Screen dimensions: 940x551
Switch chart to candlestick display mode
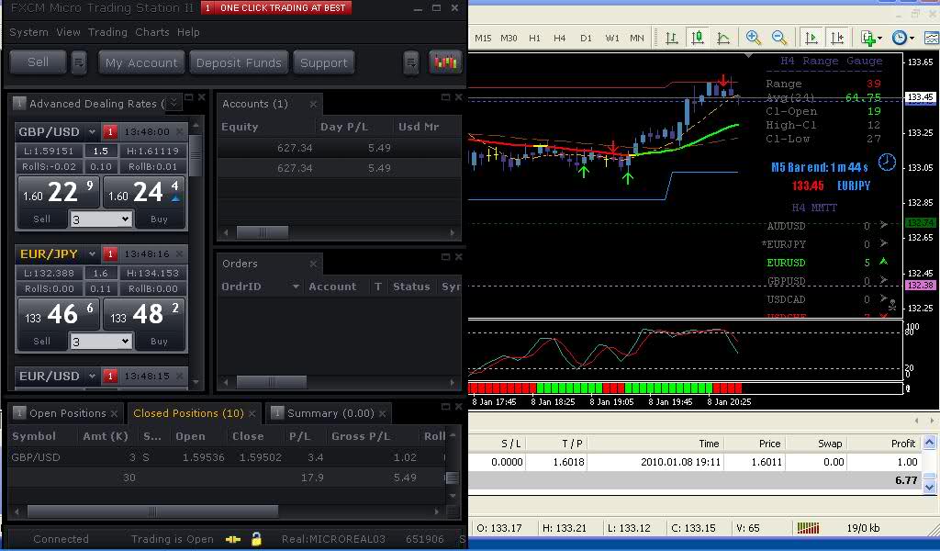click(698, 38)
